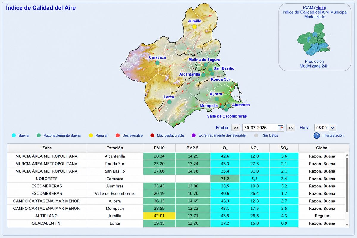
Task: Click the Estación column header
Action: coord(115,148)
